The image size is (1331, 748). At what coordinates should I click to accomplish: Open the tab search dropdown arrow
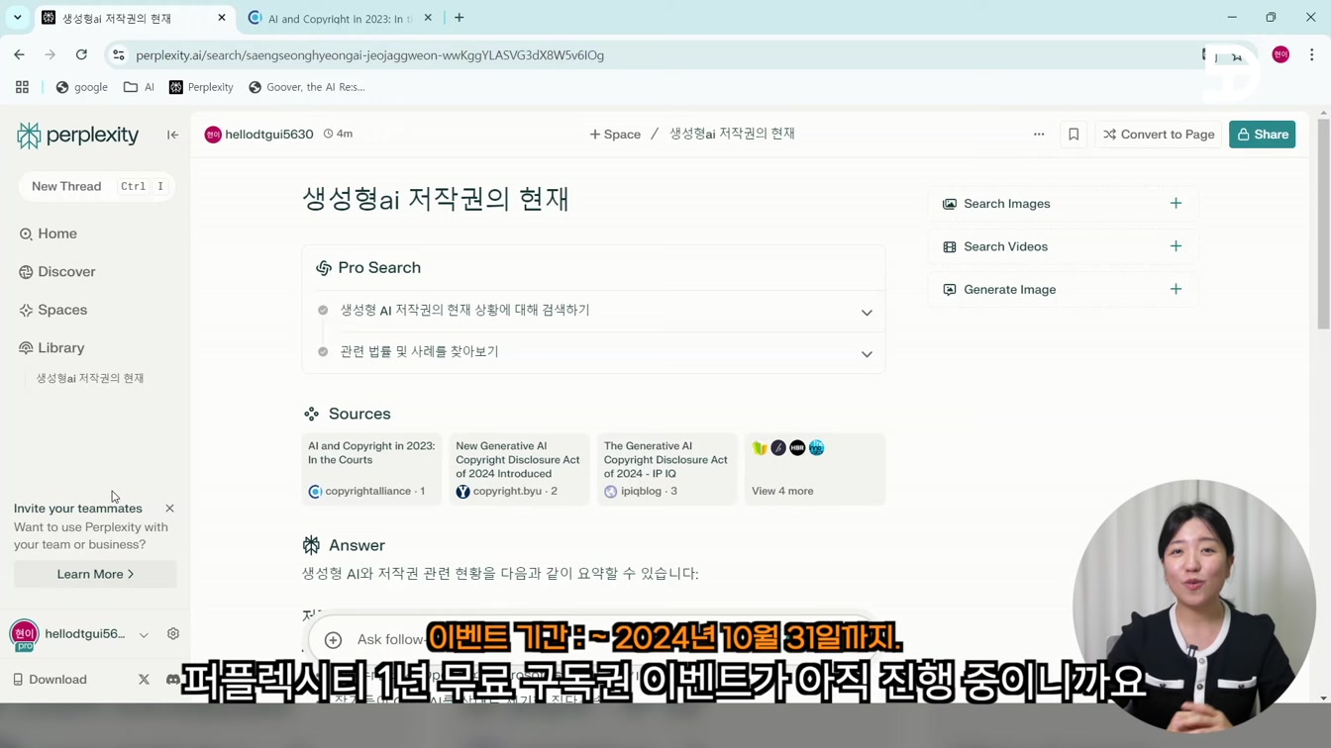(18, 18)
